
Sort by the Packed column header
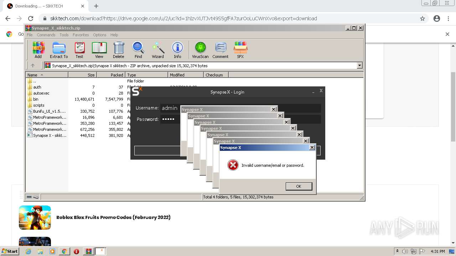[111, 75]
